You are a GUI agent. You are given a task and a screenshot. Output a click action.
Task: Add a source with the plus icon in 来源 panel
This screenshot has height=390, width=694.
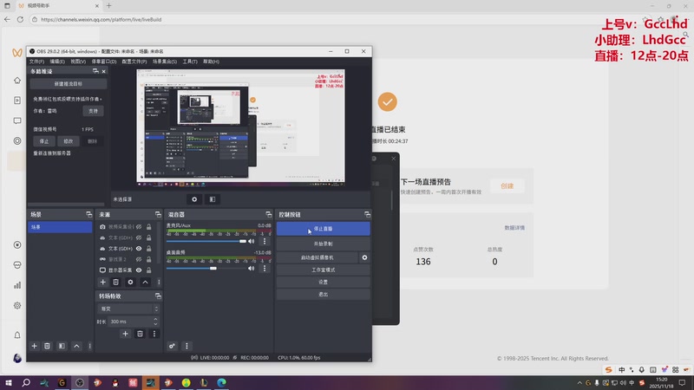[x=102, y=283]
